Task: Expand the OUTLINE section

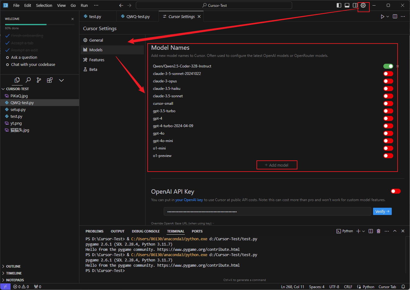Action: 13,266
